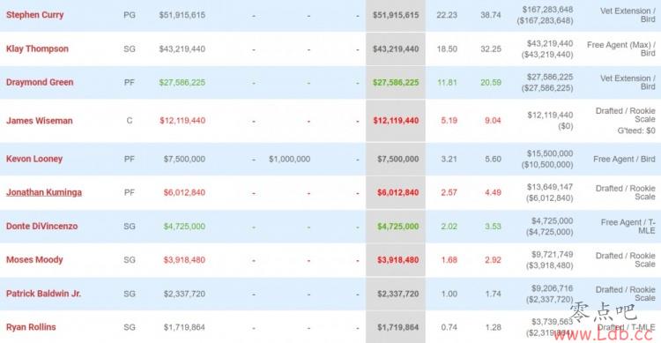Select Jonathan Kuminga's $13,649,147 contract total

click(x=550, y=187)
